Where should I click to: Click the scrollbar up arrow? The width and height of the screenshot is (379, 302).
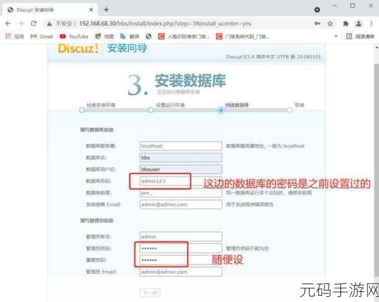pyautogui.click(x=376, y=47)
